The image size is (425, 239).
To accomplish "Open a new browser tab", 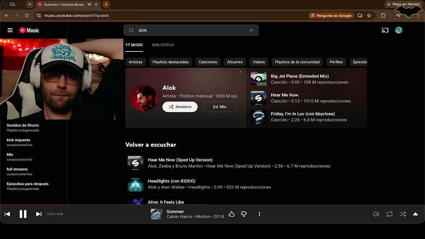I will coord(106,4).
